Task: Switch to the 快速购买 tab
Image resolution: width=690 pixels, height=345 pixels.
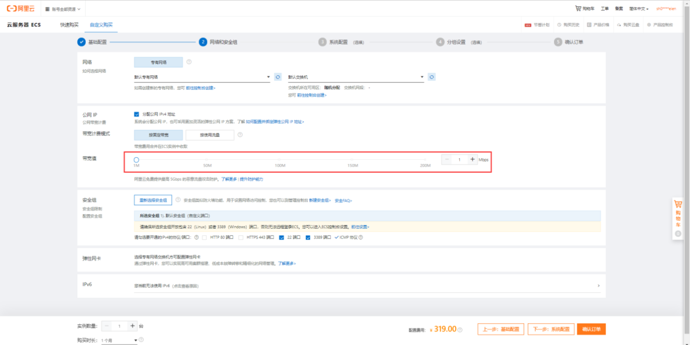Action: pos(69,25)
